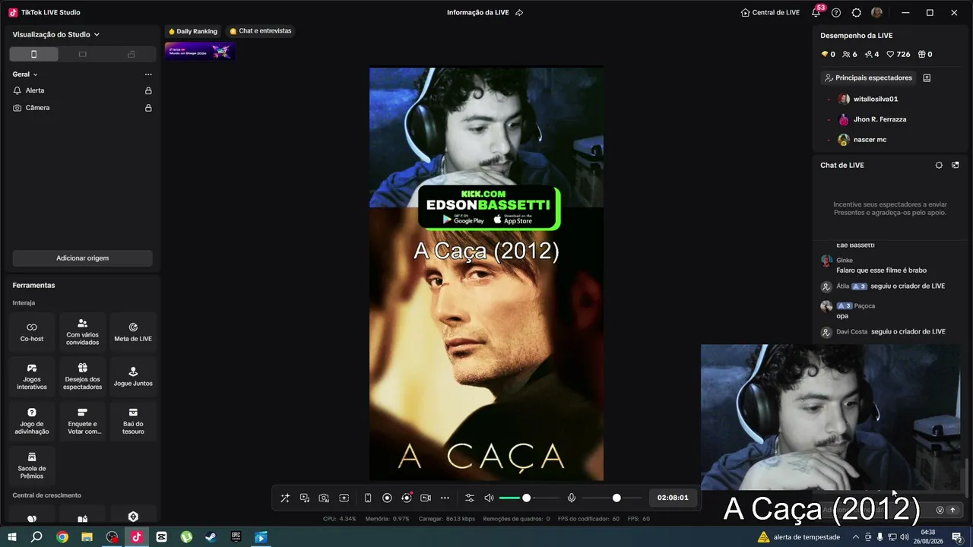The image size is (973, 547).
Task: Open the audio mixer settings icon
Action: [469, 498]
